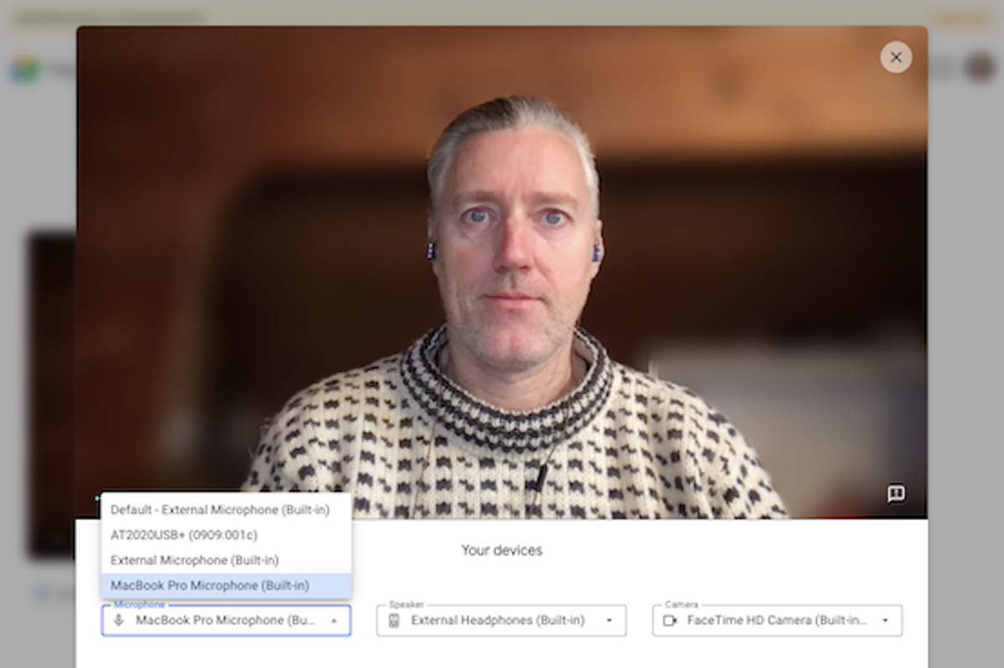
Task: Click the dimmed video thumbnail behind dialog
Action: tap(50, 393)
